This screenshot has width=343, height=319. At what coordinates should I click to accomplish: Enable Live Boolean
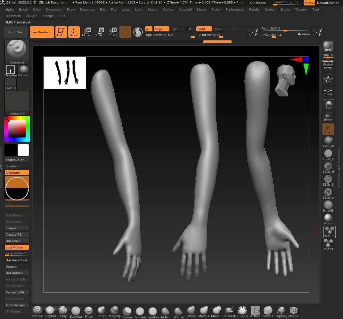pos(41,32)
